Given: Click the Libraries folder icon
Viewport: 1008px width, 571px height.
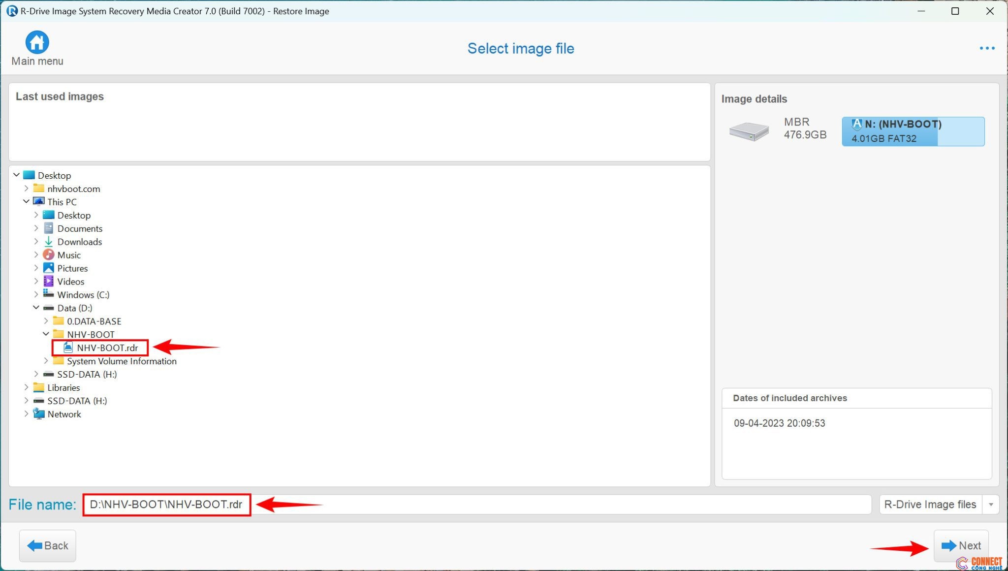Looking at the screenshot, I should coord(38,387).
